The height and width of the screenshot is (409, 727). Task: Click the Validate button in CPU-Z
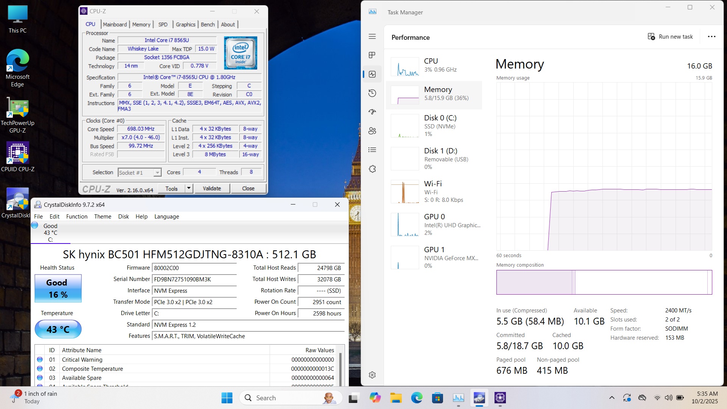pyautogui.click(x=212, y=188)
